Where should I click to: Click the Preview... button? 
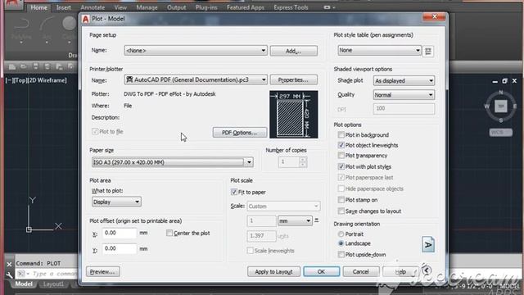[103, 271]
